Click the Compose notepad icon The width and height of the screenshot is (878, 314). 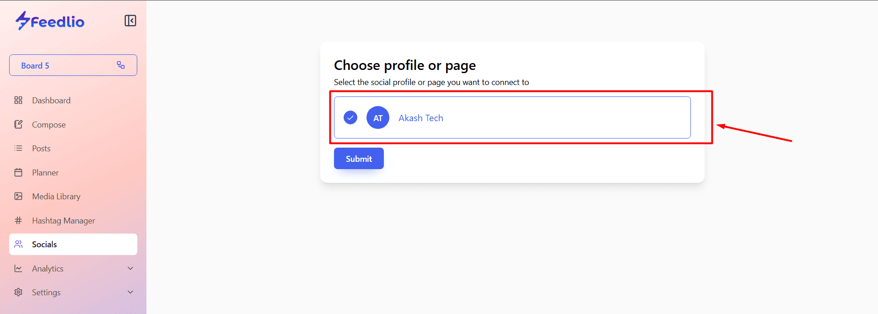(x=18, y=124)
